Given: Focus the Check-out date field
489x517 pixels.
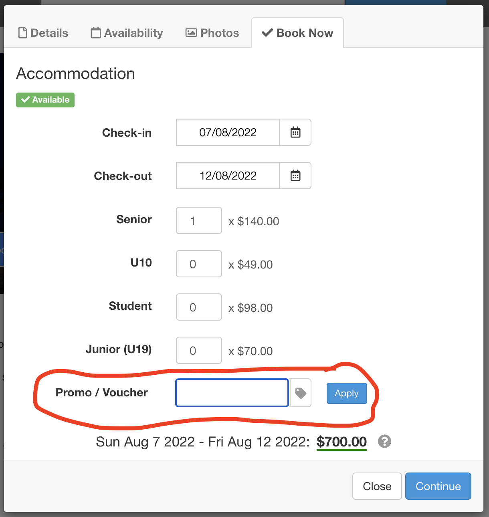Looking at the screenshot, I should (x=228, y=176).
